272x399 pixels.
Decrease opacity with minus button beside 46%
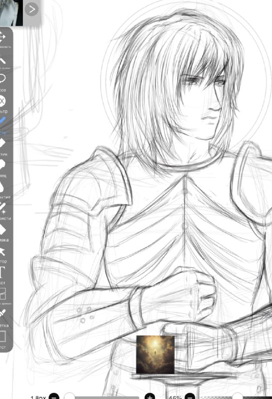tap(190, 397)
